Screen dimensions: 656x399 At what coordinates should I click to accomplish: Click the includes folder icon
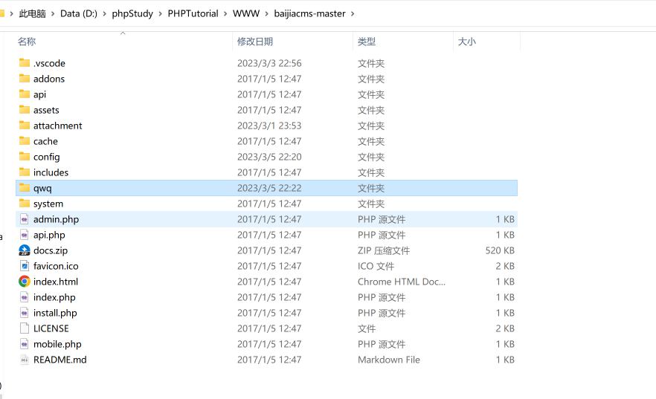[25, 172]
